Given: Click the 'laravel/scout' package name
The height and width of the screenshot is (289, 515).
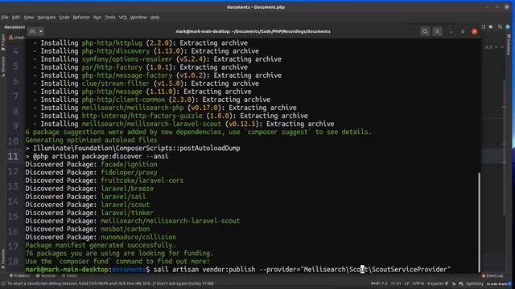Looking at the screenshot, I should pyautogui.click(x=125, y=205).
